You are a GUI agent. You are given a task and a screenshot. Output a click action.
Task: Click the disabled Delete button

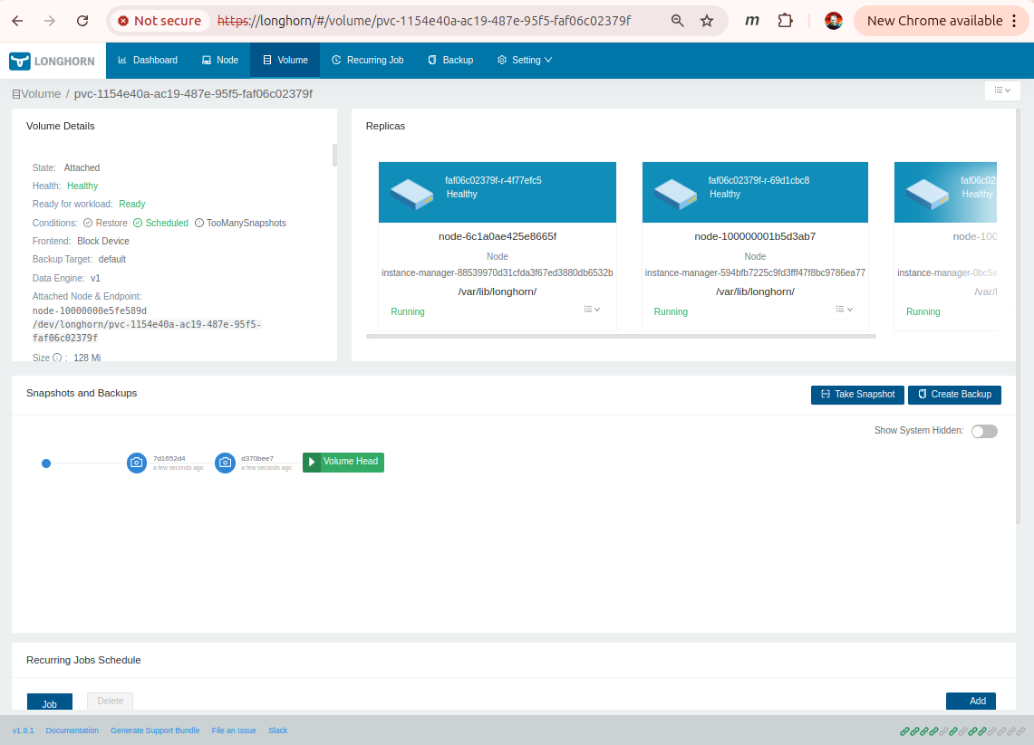[x=111, y=701]
